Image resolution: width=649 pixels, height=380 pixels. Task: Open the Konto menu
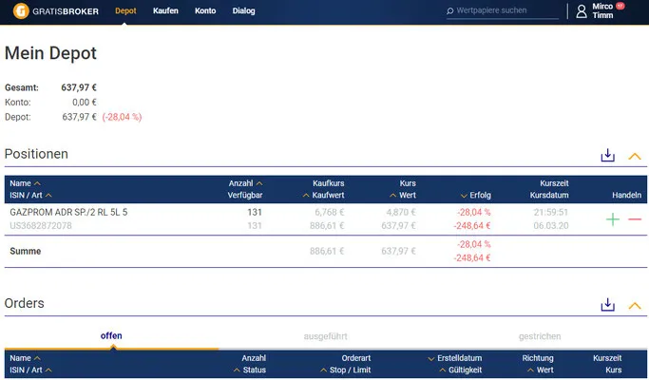[x=205, y=11]
